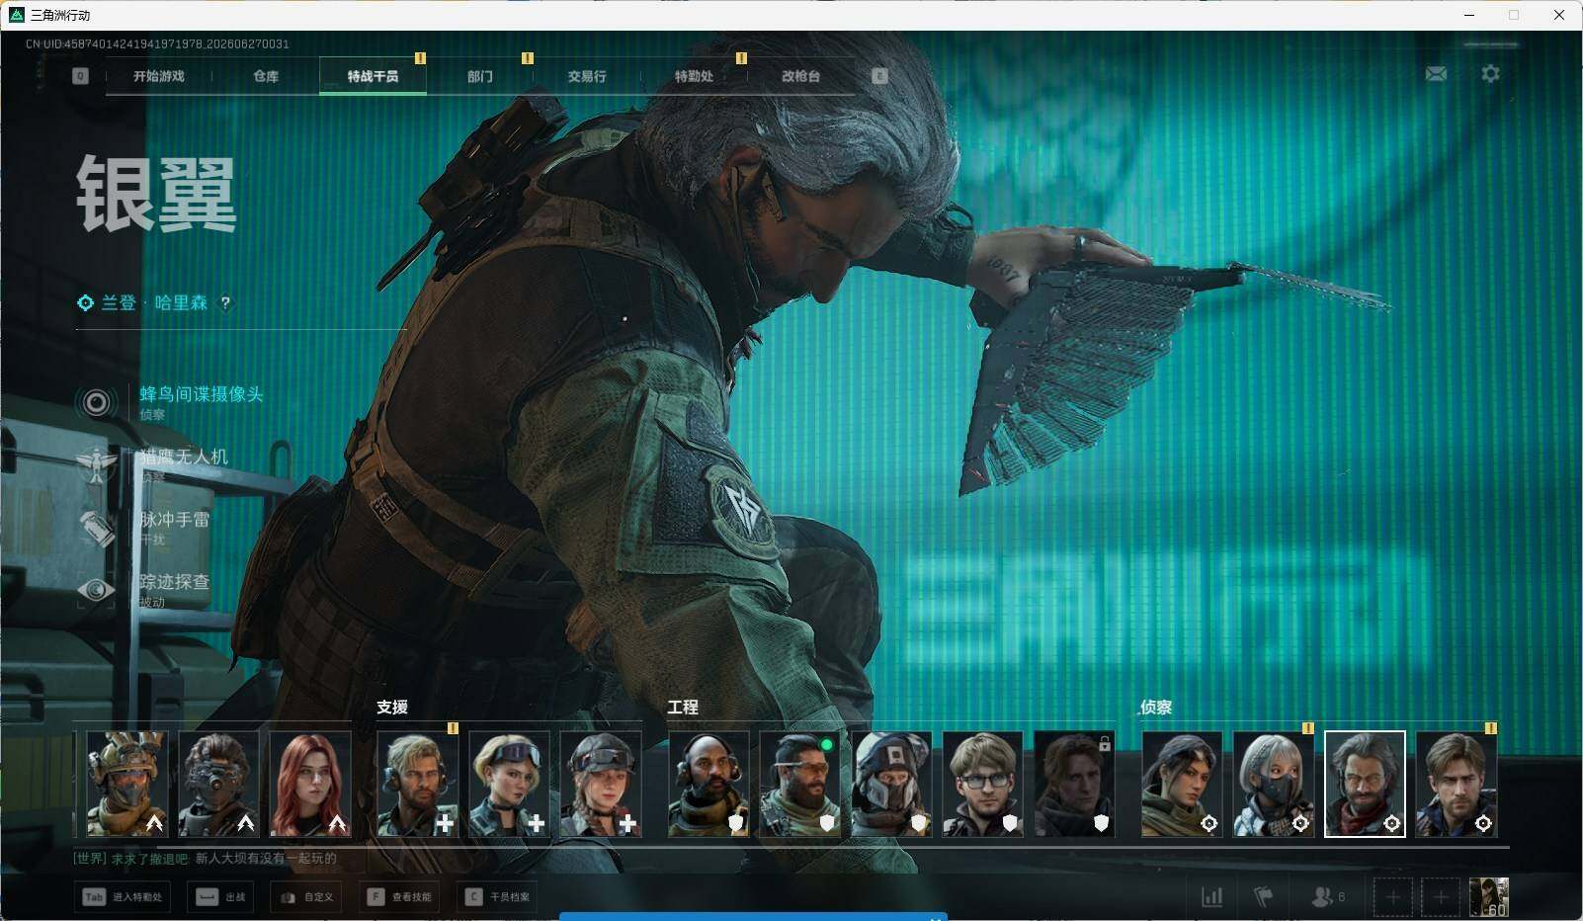Image resolution: width=1583 pixels, height=921 pixels.
Task: Click the question mark beside 兰登·哈里森
Action: coord(225,303)
